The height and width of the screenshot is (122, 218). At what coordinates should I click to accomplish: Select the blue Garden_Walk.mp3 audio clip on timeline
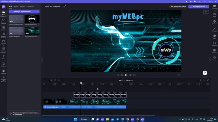click(85, 107)
